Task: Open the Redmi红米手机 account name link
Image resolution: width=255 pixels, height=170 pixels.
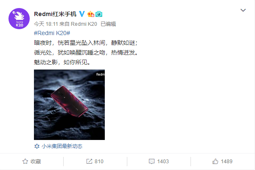Action: pos(55,14)
